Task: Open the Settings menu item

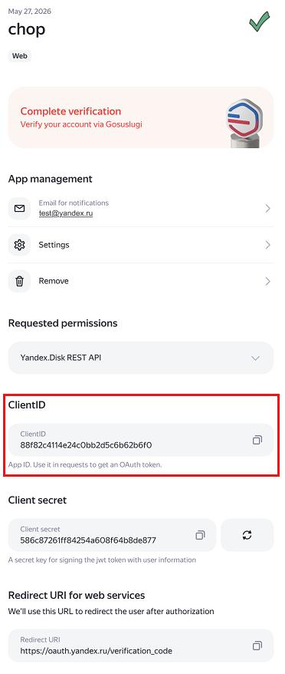Action: point(141,245)
